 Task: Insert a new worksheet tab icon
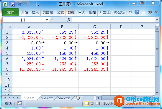[78, 98]
